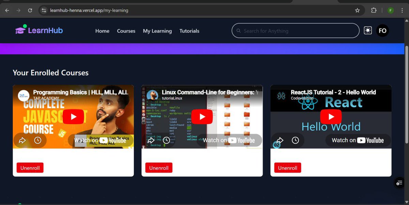Click the Codevolution channel name text
Viewport: 409px width, 205px height.
coord(302,98)
